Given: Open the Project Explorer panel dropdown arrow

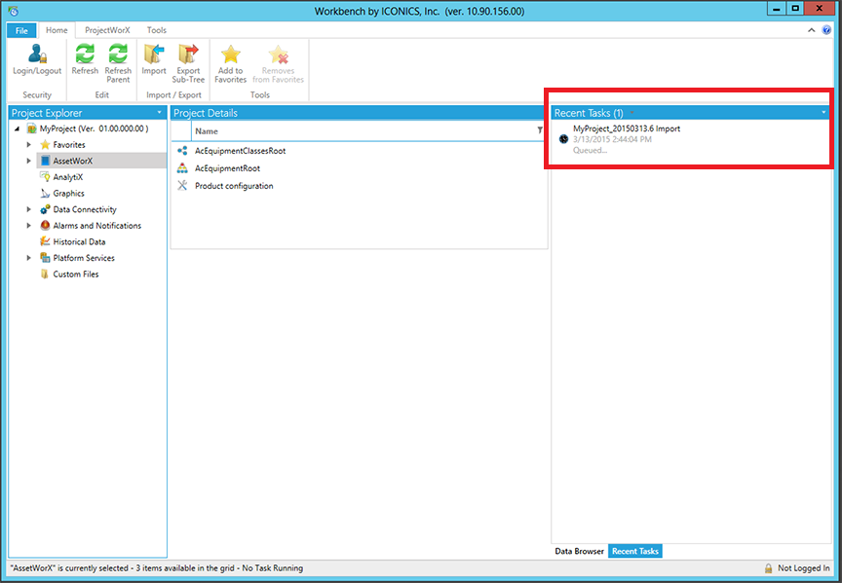Looking at the screenshot, I should (x=159, y=113).
